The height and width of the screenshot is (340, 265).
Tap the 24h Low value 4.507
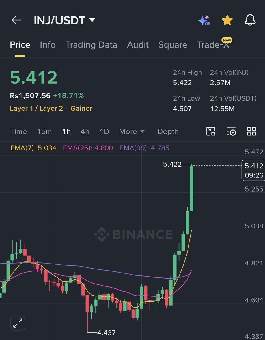tap(182, 109)
